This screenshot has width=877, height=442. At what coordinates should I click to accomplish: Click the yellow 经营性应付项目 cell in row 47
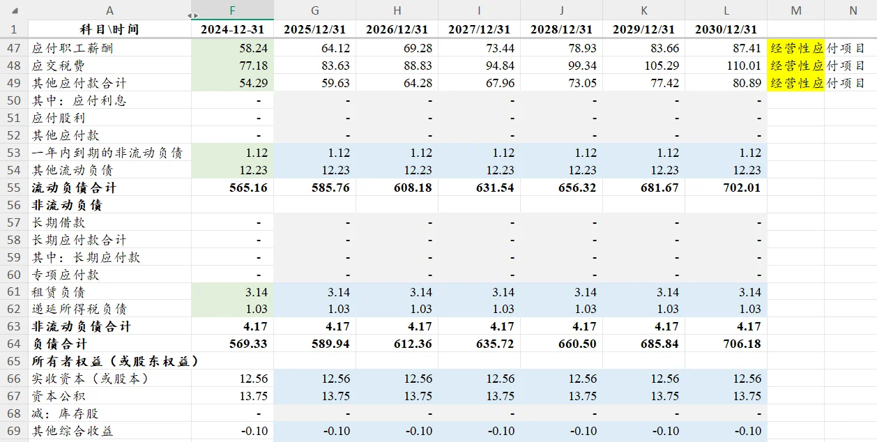coord(795,48)
